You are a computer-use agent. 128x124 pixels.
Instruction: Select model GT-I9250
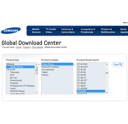pos(91,86)
